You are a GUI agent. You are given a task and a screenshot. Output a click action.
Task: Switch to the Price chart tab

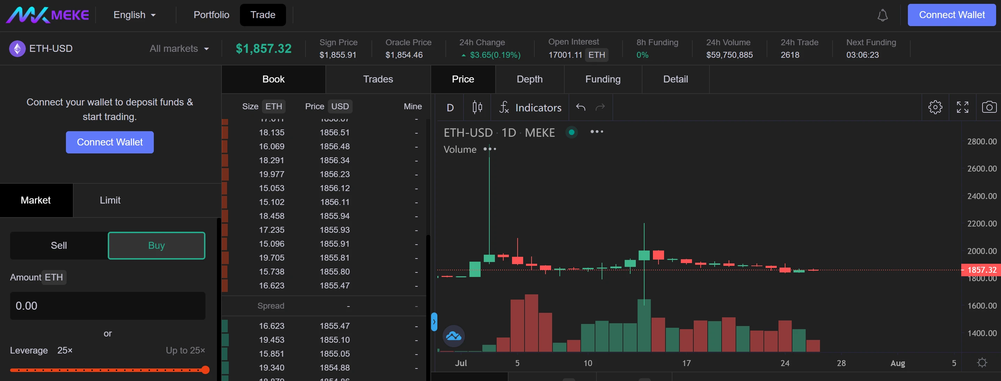point(463,79)
